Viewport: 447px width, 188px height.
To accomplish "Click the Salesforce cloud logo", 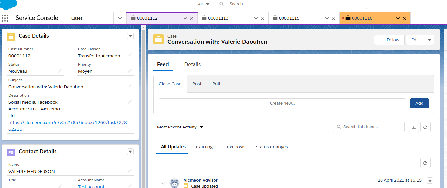I will pyautogui.click(x=9, y=4).
